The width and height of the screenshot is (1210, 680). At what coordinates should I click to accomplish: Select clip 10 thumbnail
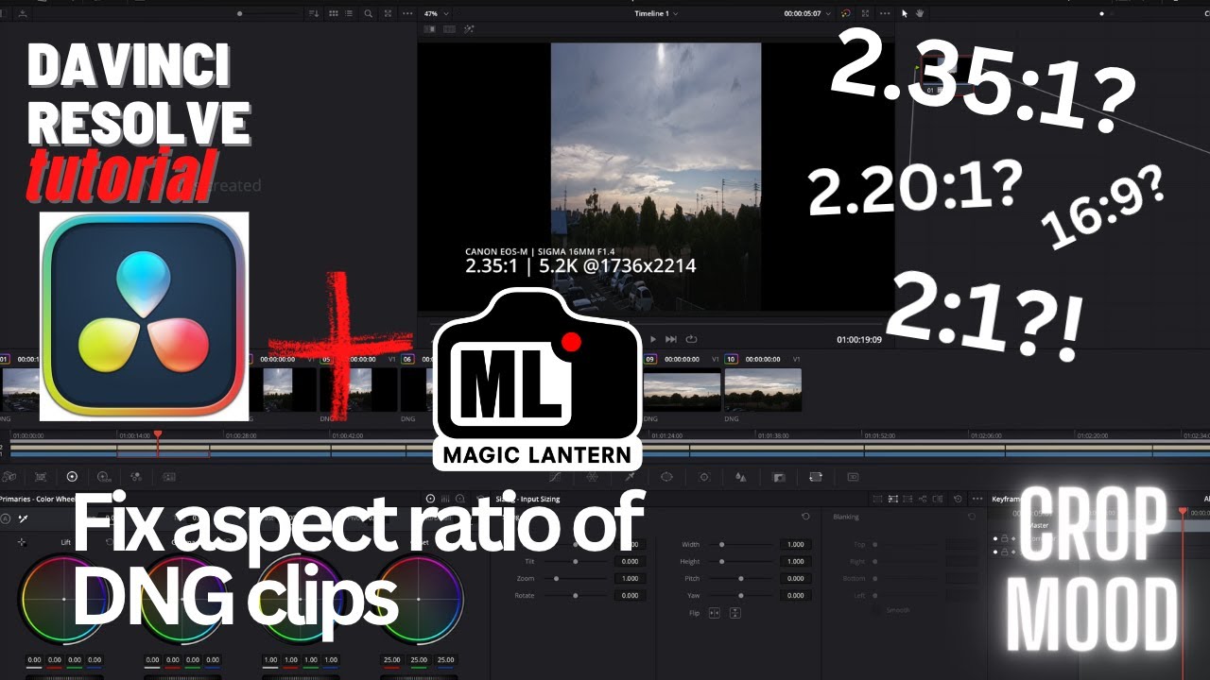(x=763, y=390)
